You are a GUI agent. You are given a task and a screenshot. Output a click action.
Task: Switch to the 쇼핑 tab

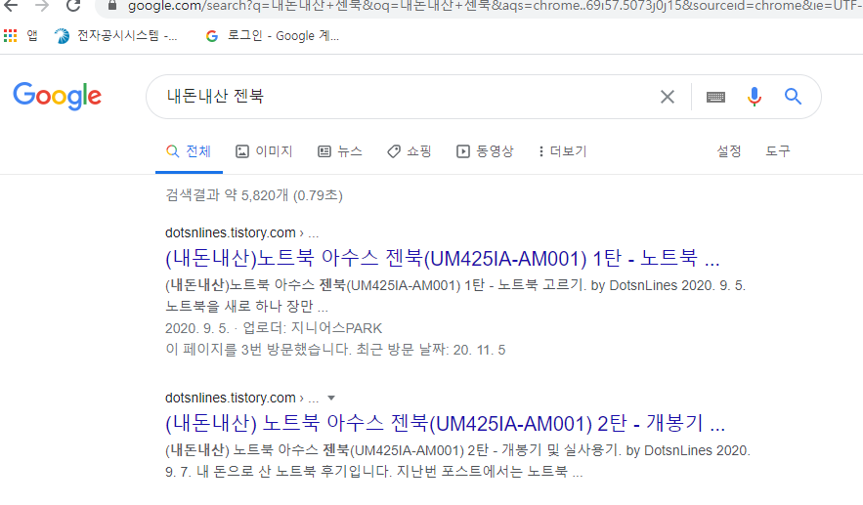coord(410,151)
